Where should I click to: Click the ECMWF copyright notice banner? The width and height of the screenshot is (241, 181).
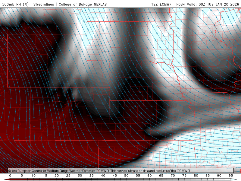click(x=121, y=170)
